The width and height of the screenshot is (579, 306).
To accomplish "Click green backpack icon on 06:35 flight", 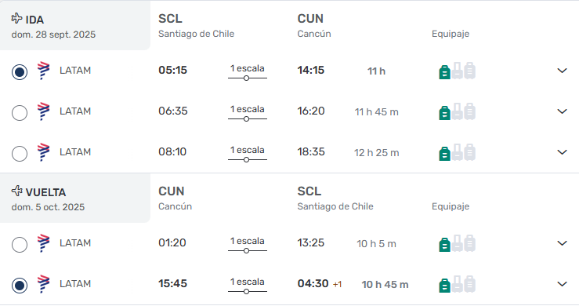I will coord(444,113).
